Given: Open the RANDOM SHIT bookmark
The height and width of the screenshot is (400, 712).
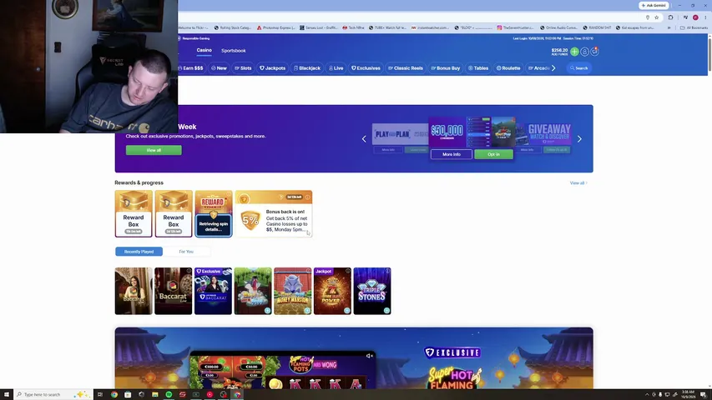Looking at the screenshot, I should 597,27.
